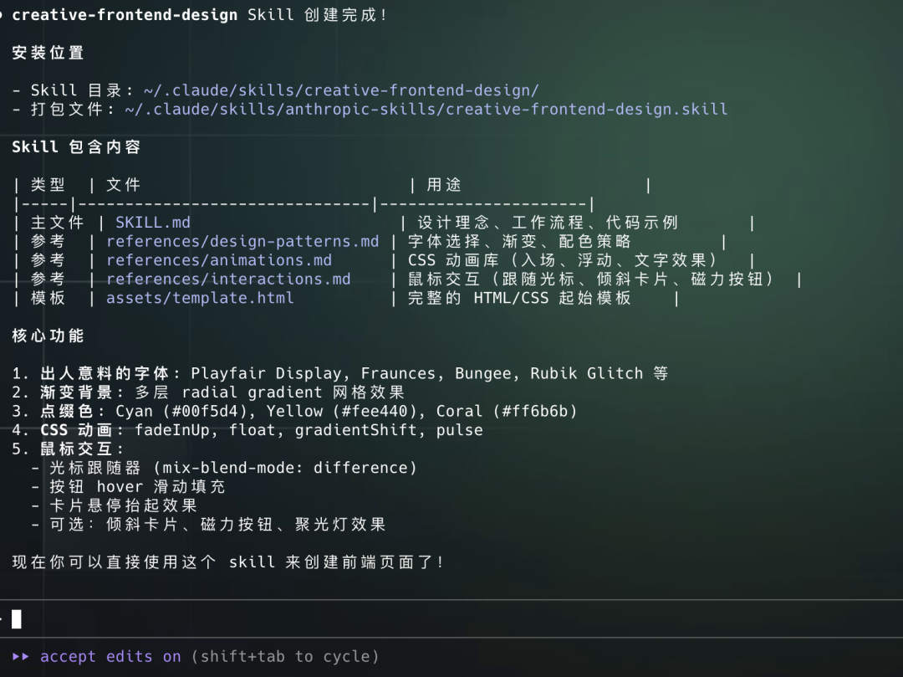Click the prompt symbol beside the cursor
This screenshot has width=903, height=677.
3,619
